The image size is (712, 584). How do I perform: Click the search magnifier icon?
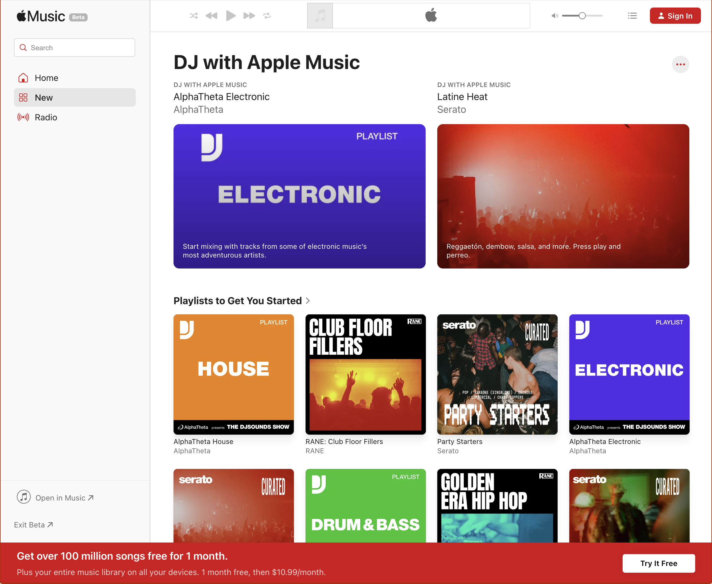click(x=23, y=48)
